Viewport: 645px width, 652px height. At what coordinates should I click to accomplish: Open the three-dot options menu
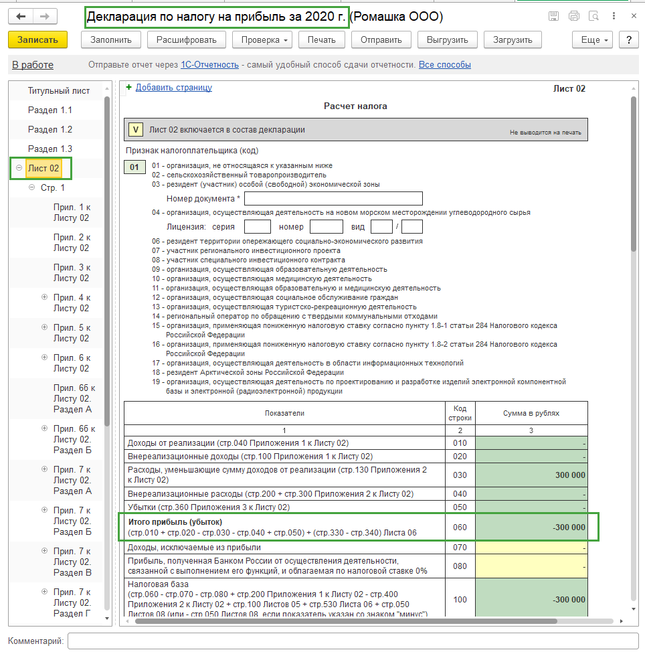[614, 16]
